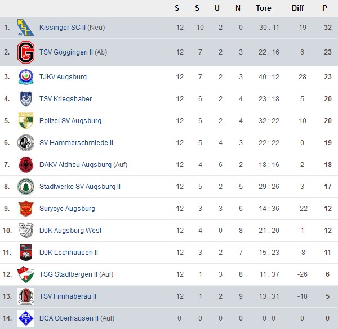
Task: Click the Suryoye Augsburg club logo
Action: coord(26,209)
